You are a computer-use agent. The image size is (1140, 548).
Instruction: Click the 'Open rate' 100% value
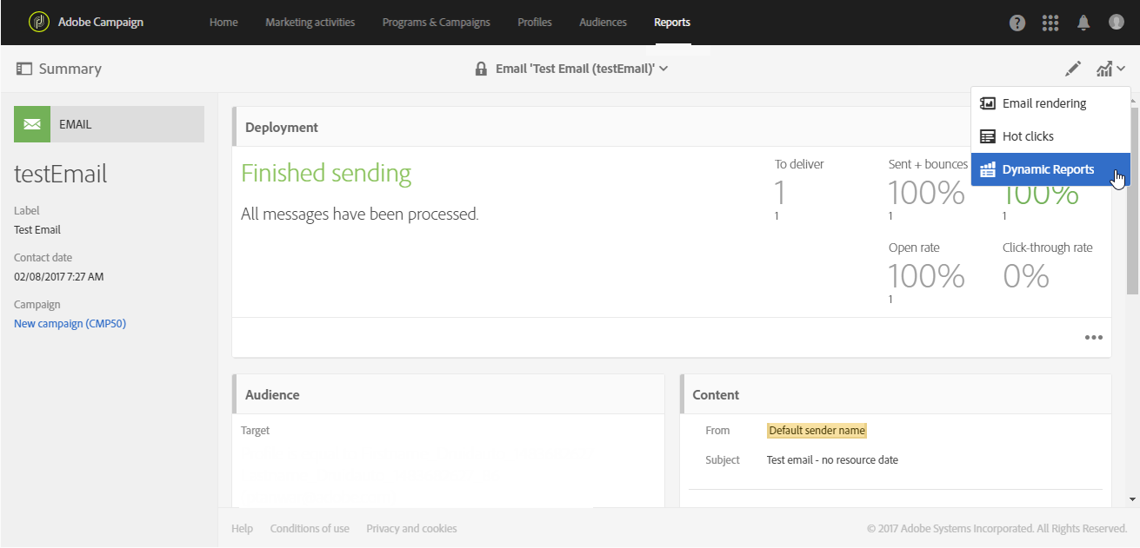point(926,276)
